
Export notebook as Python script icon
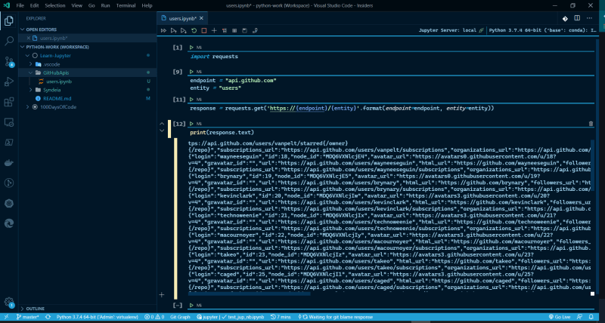point(255,30)
